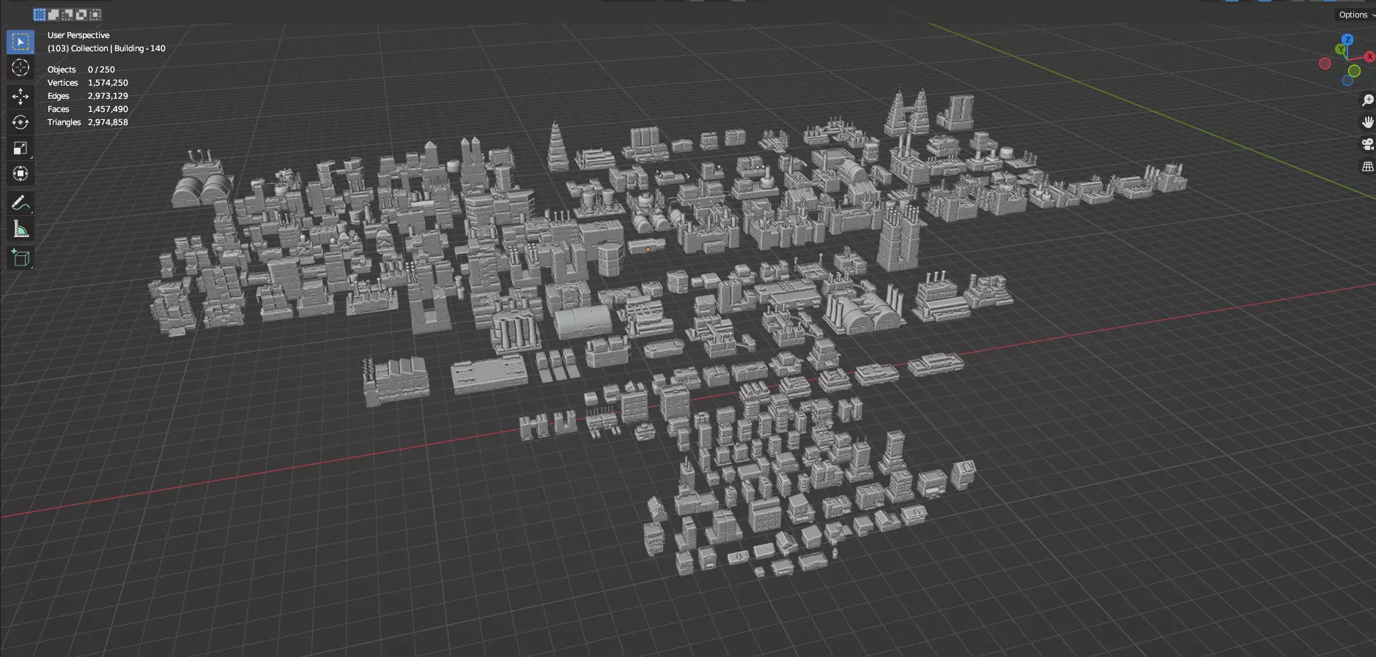This screenshot has height=657, width=1376.
Task: Activate the Select Box tool
Action: click(21, 42)
